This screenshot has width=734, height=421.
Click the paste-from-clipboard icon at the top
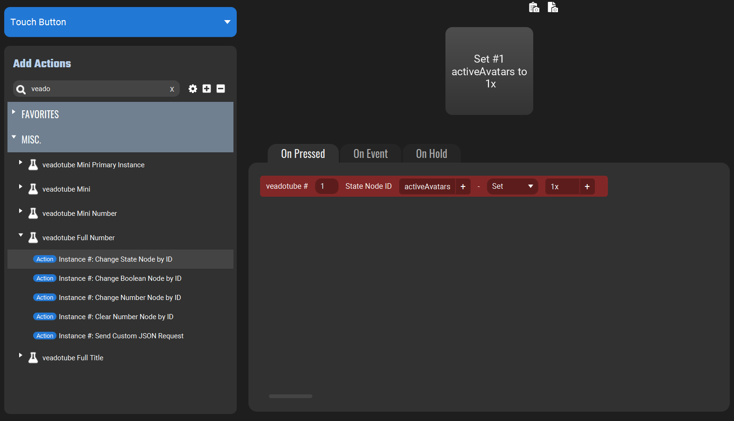pos(534,7)
